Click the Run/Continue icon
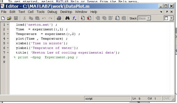The image size is (177, 103). coord(117,18)
